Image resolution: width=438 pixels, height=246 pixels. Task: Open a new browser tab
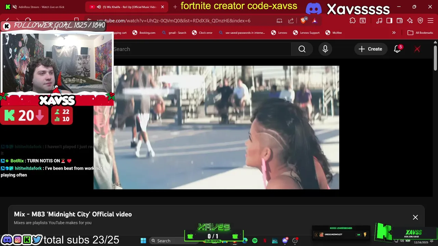175,7
